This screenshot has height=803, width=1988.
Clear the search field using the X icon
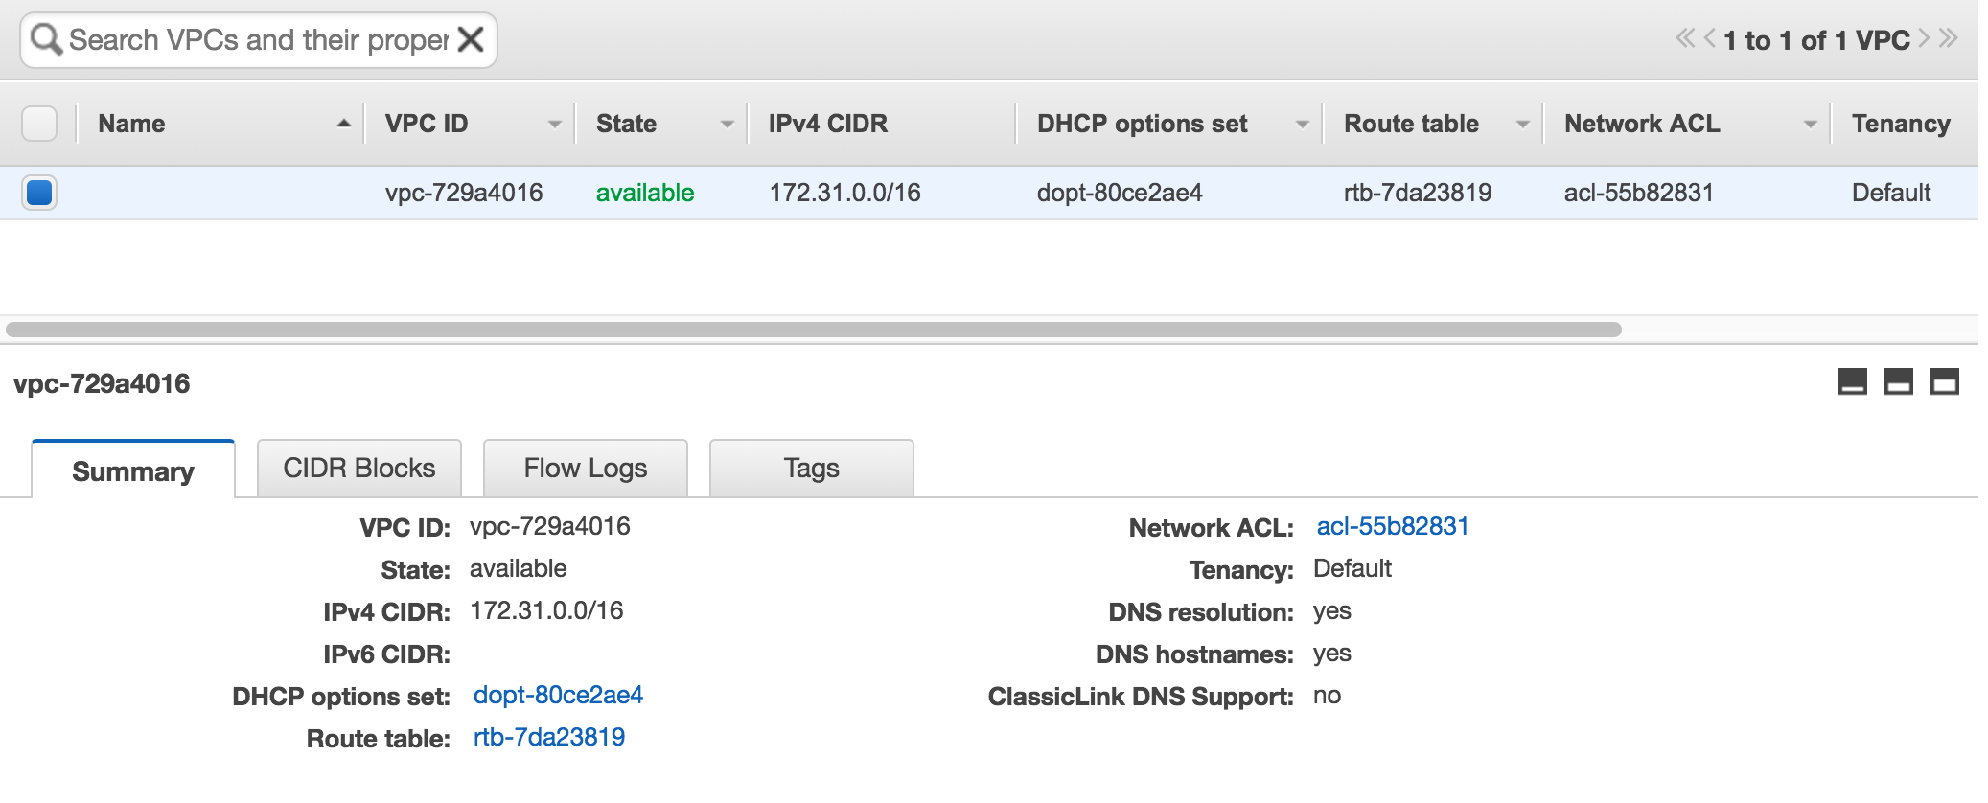click(x=469, y=39)
